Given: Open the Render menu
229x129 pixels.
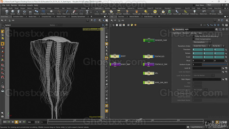Looking at the screenshot, I should [14, 5].
